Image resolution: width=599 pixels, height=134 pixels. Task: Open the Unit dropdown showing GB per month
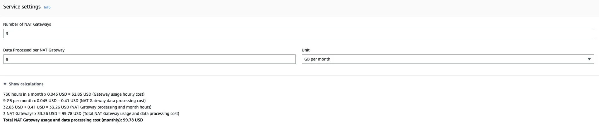443,59
